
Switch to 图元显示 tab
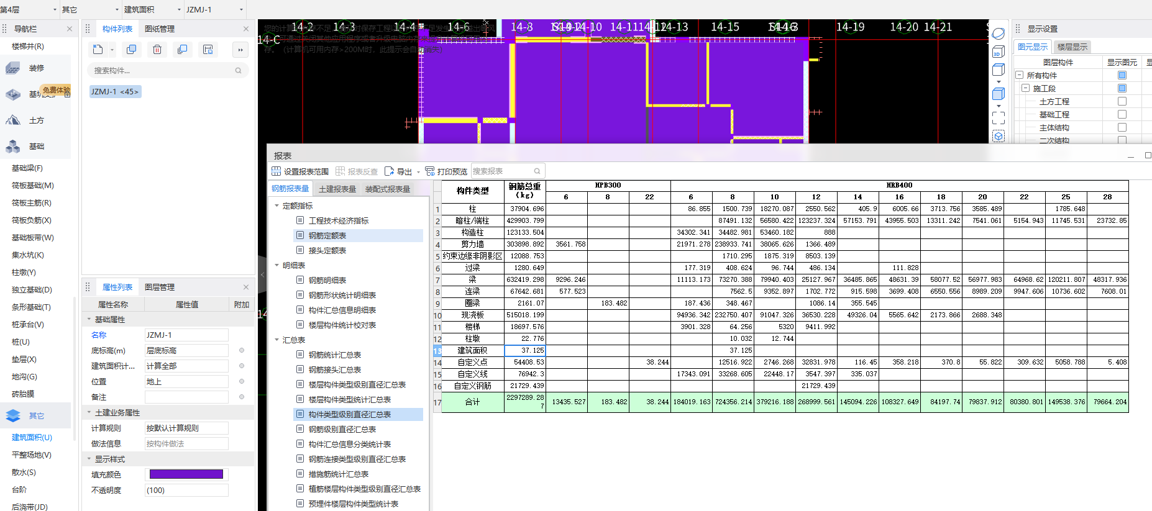(1033, 47)
